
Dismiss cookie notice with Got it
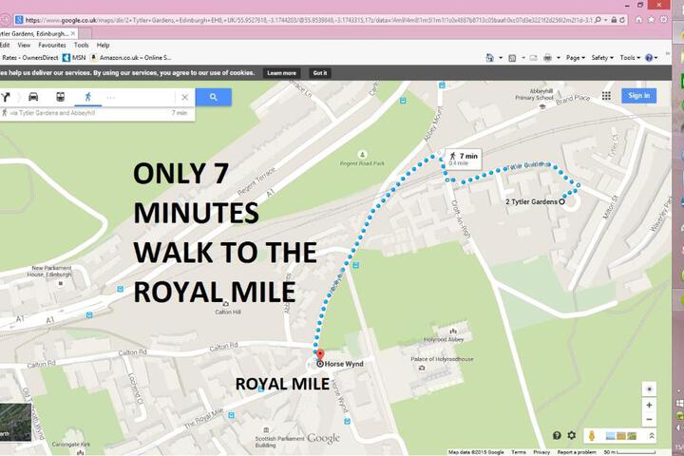tap(320, 73)
